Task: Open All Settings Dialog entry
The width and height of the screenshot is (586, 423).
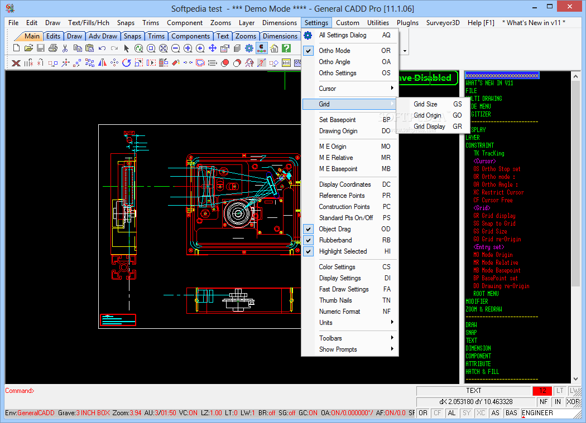Action: coord(350,35)
